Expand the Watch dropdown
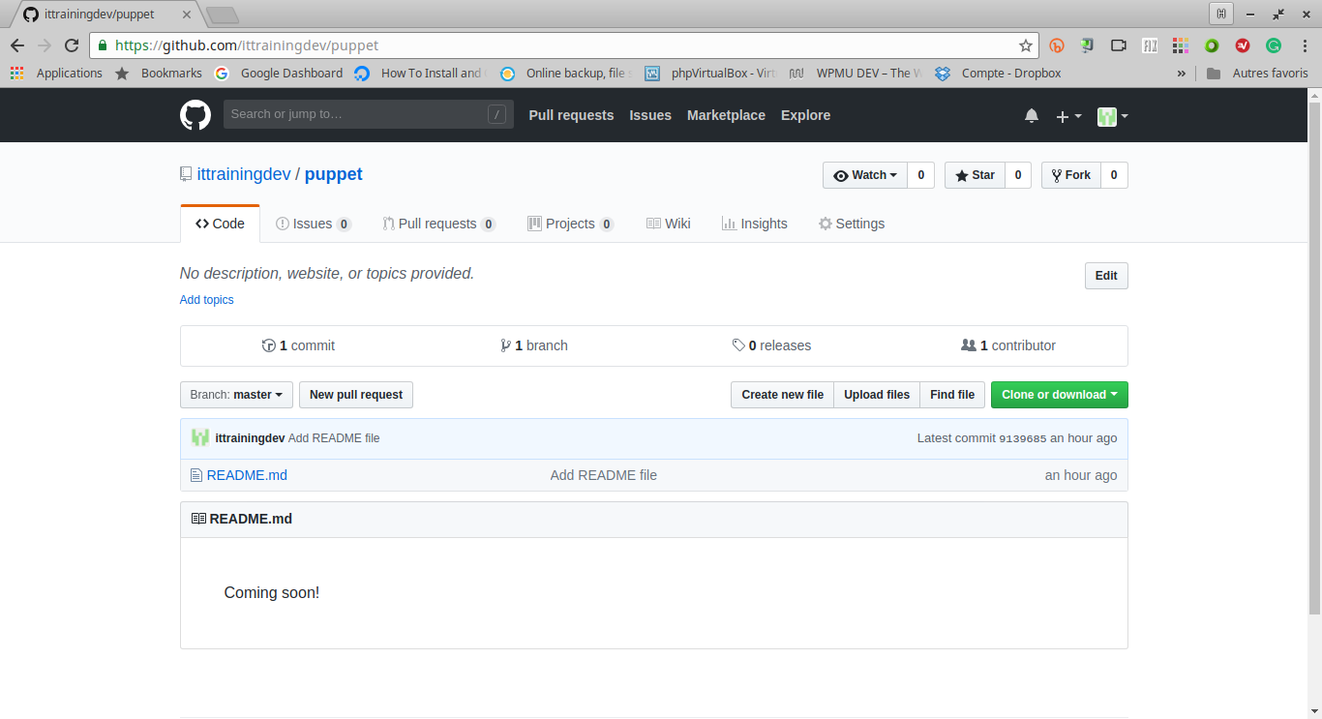Screen dimensions: 1322x719 (x=865, y=175)
